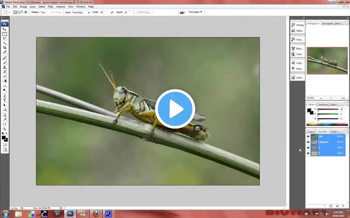The width and height of the screenshot is (350, 218).
Task: Select the Hand tool
Action: [5, 124]
